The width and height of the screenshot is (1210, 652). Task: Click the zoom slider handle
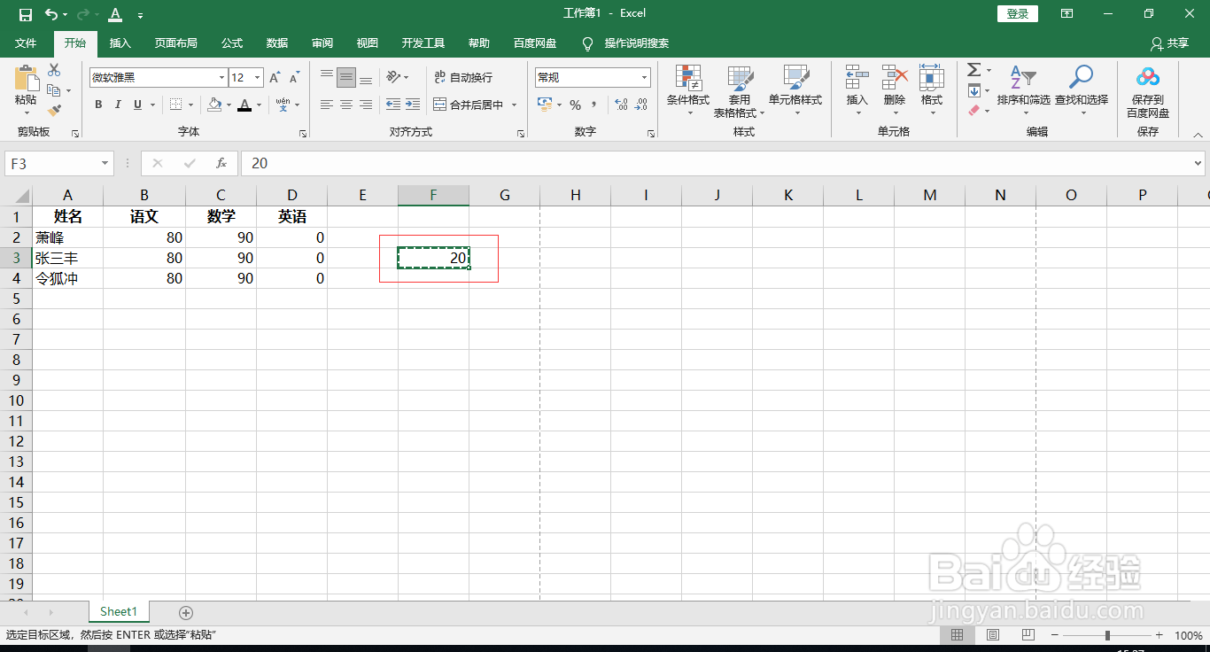point(1107,635)
